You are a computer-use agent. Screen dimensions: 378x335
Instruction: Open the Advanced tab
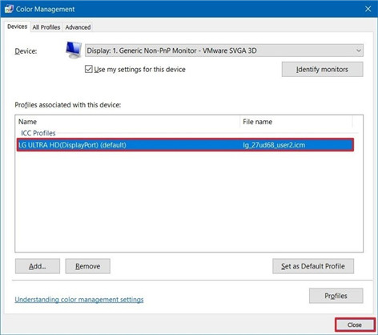(78, 27)
